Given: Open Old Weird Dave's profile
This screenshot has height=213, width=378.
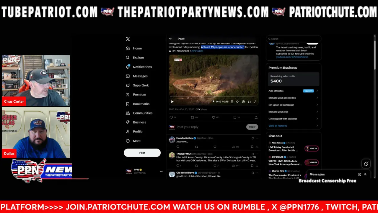Looking at the screenshot, I should tap(185, 173).
